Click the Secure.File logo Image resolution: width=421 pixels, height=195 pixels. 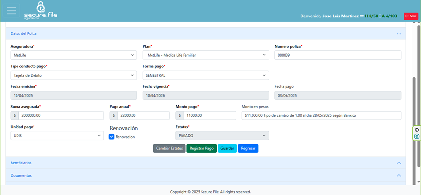click(41, 11)
